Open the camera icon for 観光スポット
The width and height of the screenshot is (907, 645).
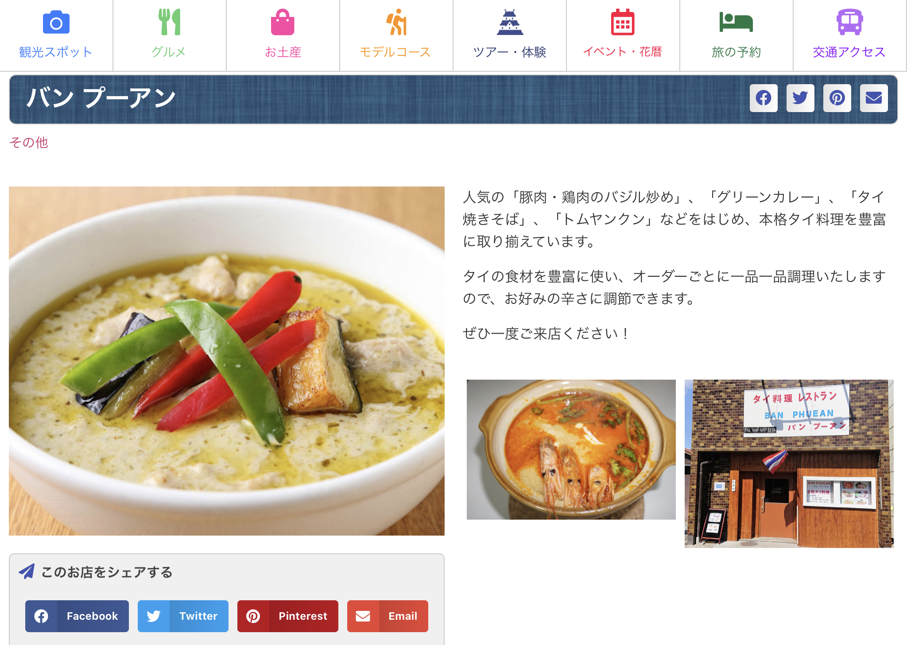click(x=56, y=22)
